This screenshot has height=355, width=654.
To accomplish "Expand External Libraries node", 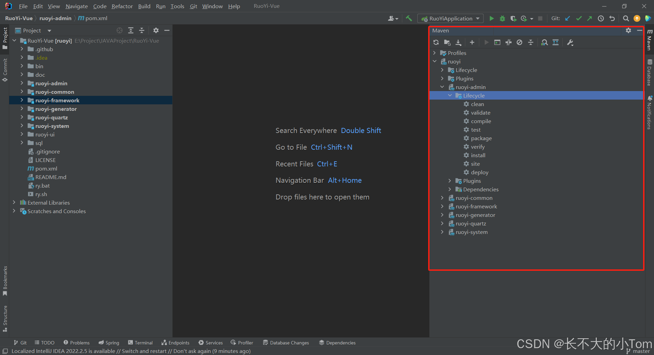I will click(14, 203).
